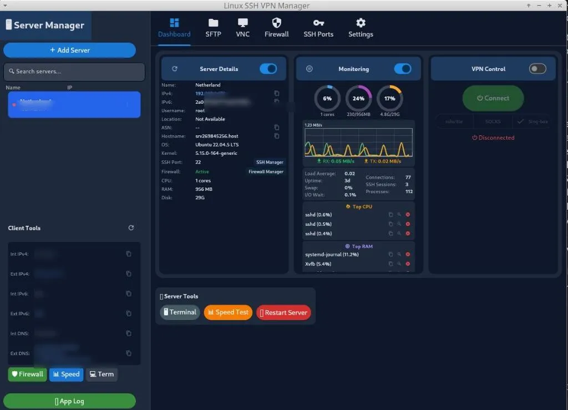Kill the sshd (0.6%) process
The image size is (568, 410).
pos(408,214)
